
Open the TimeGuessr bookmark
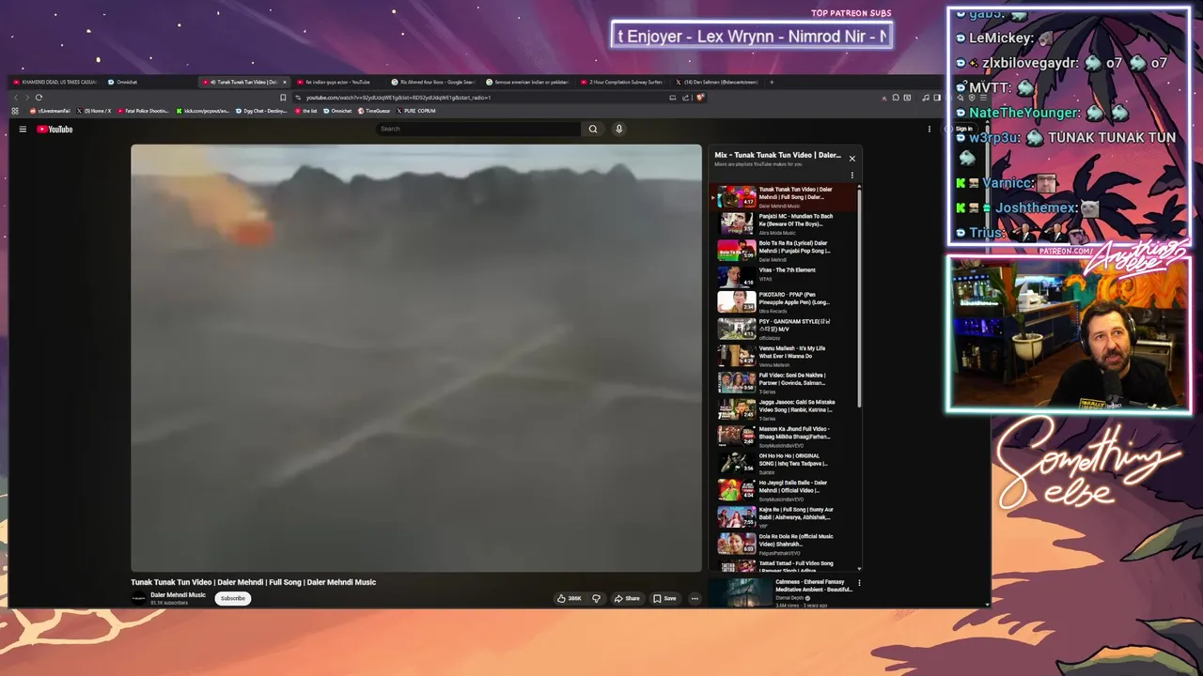(x=374, y=111)
